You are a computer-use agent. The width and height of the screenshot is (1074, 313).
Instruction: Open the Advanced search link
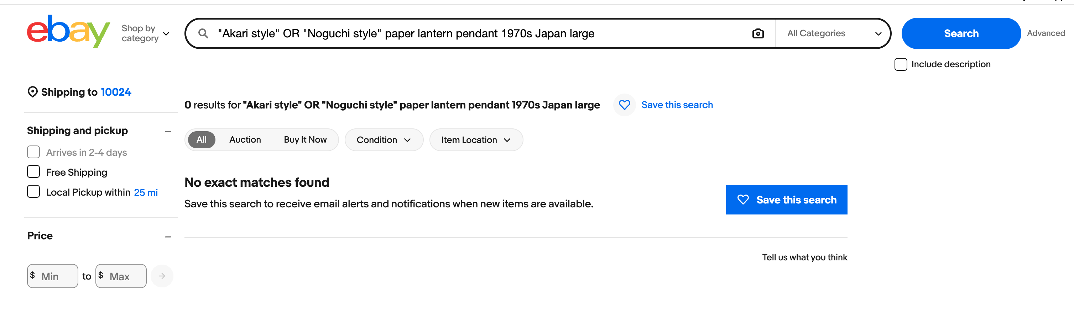click(1046, 33)
